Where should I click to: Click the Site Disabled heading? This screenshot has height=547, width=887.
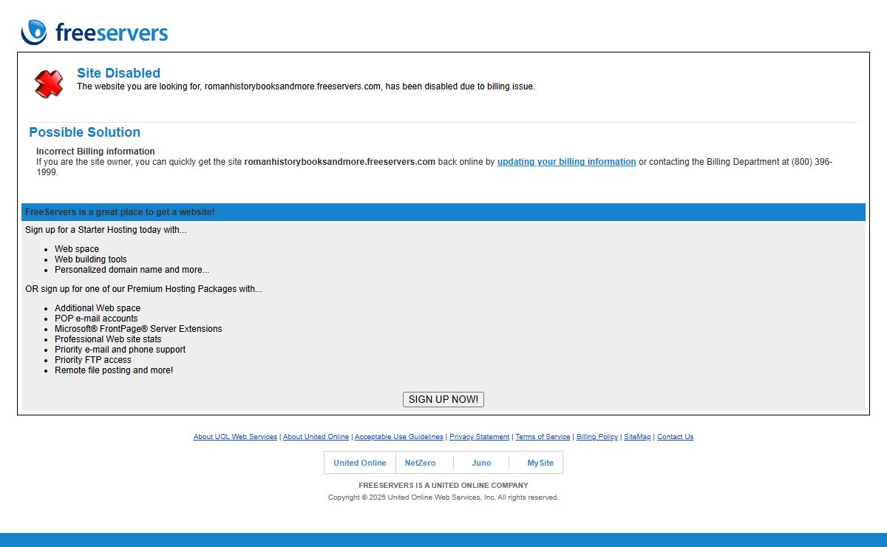tap(118, 73)
